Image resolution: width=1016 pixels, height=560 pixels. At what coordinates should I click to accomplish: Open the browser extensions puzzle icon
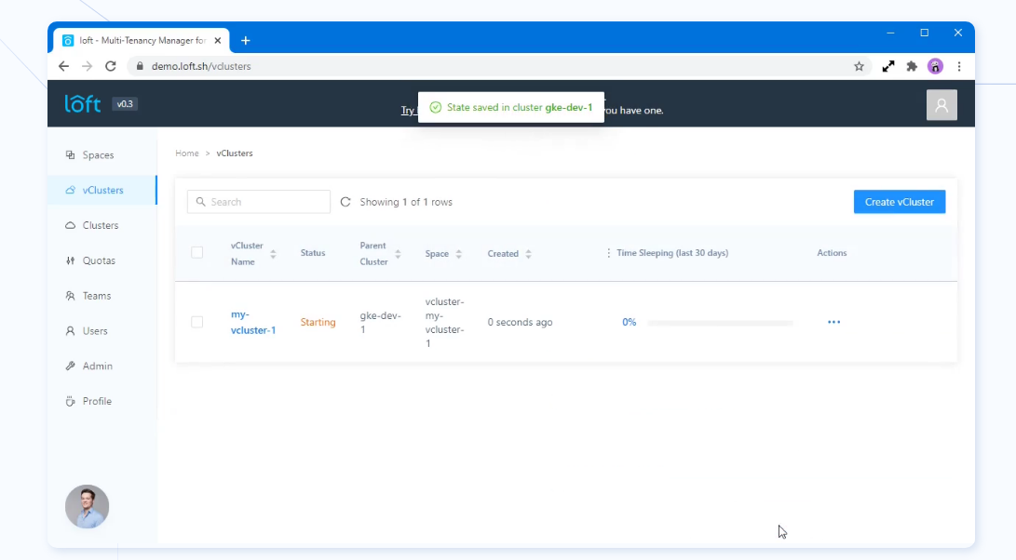point(912,66)
